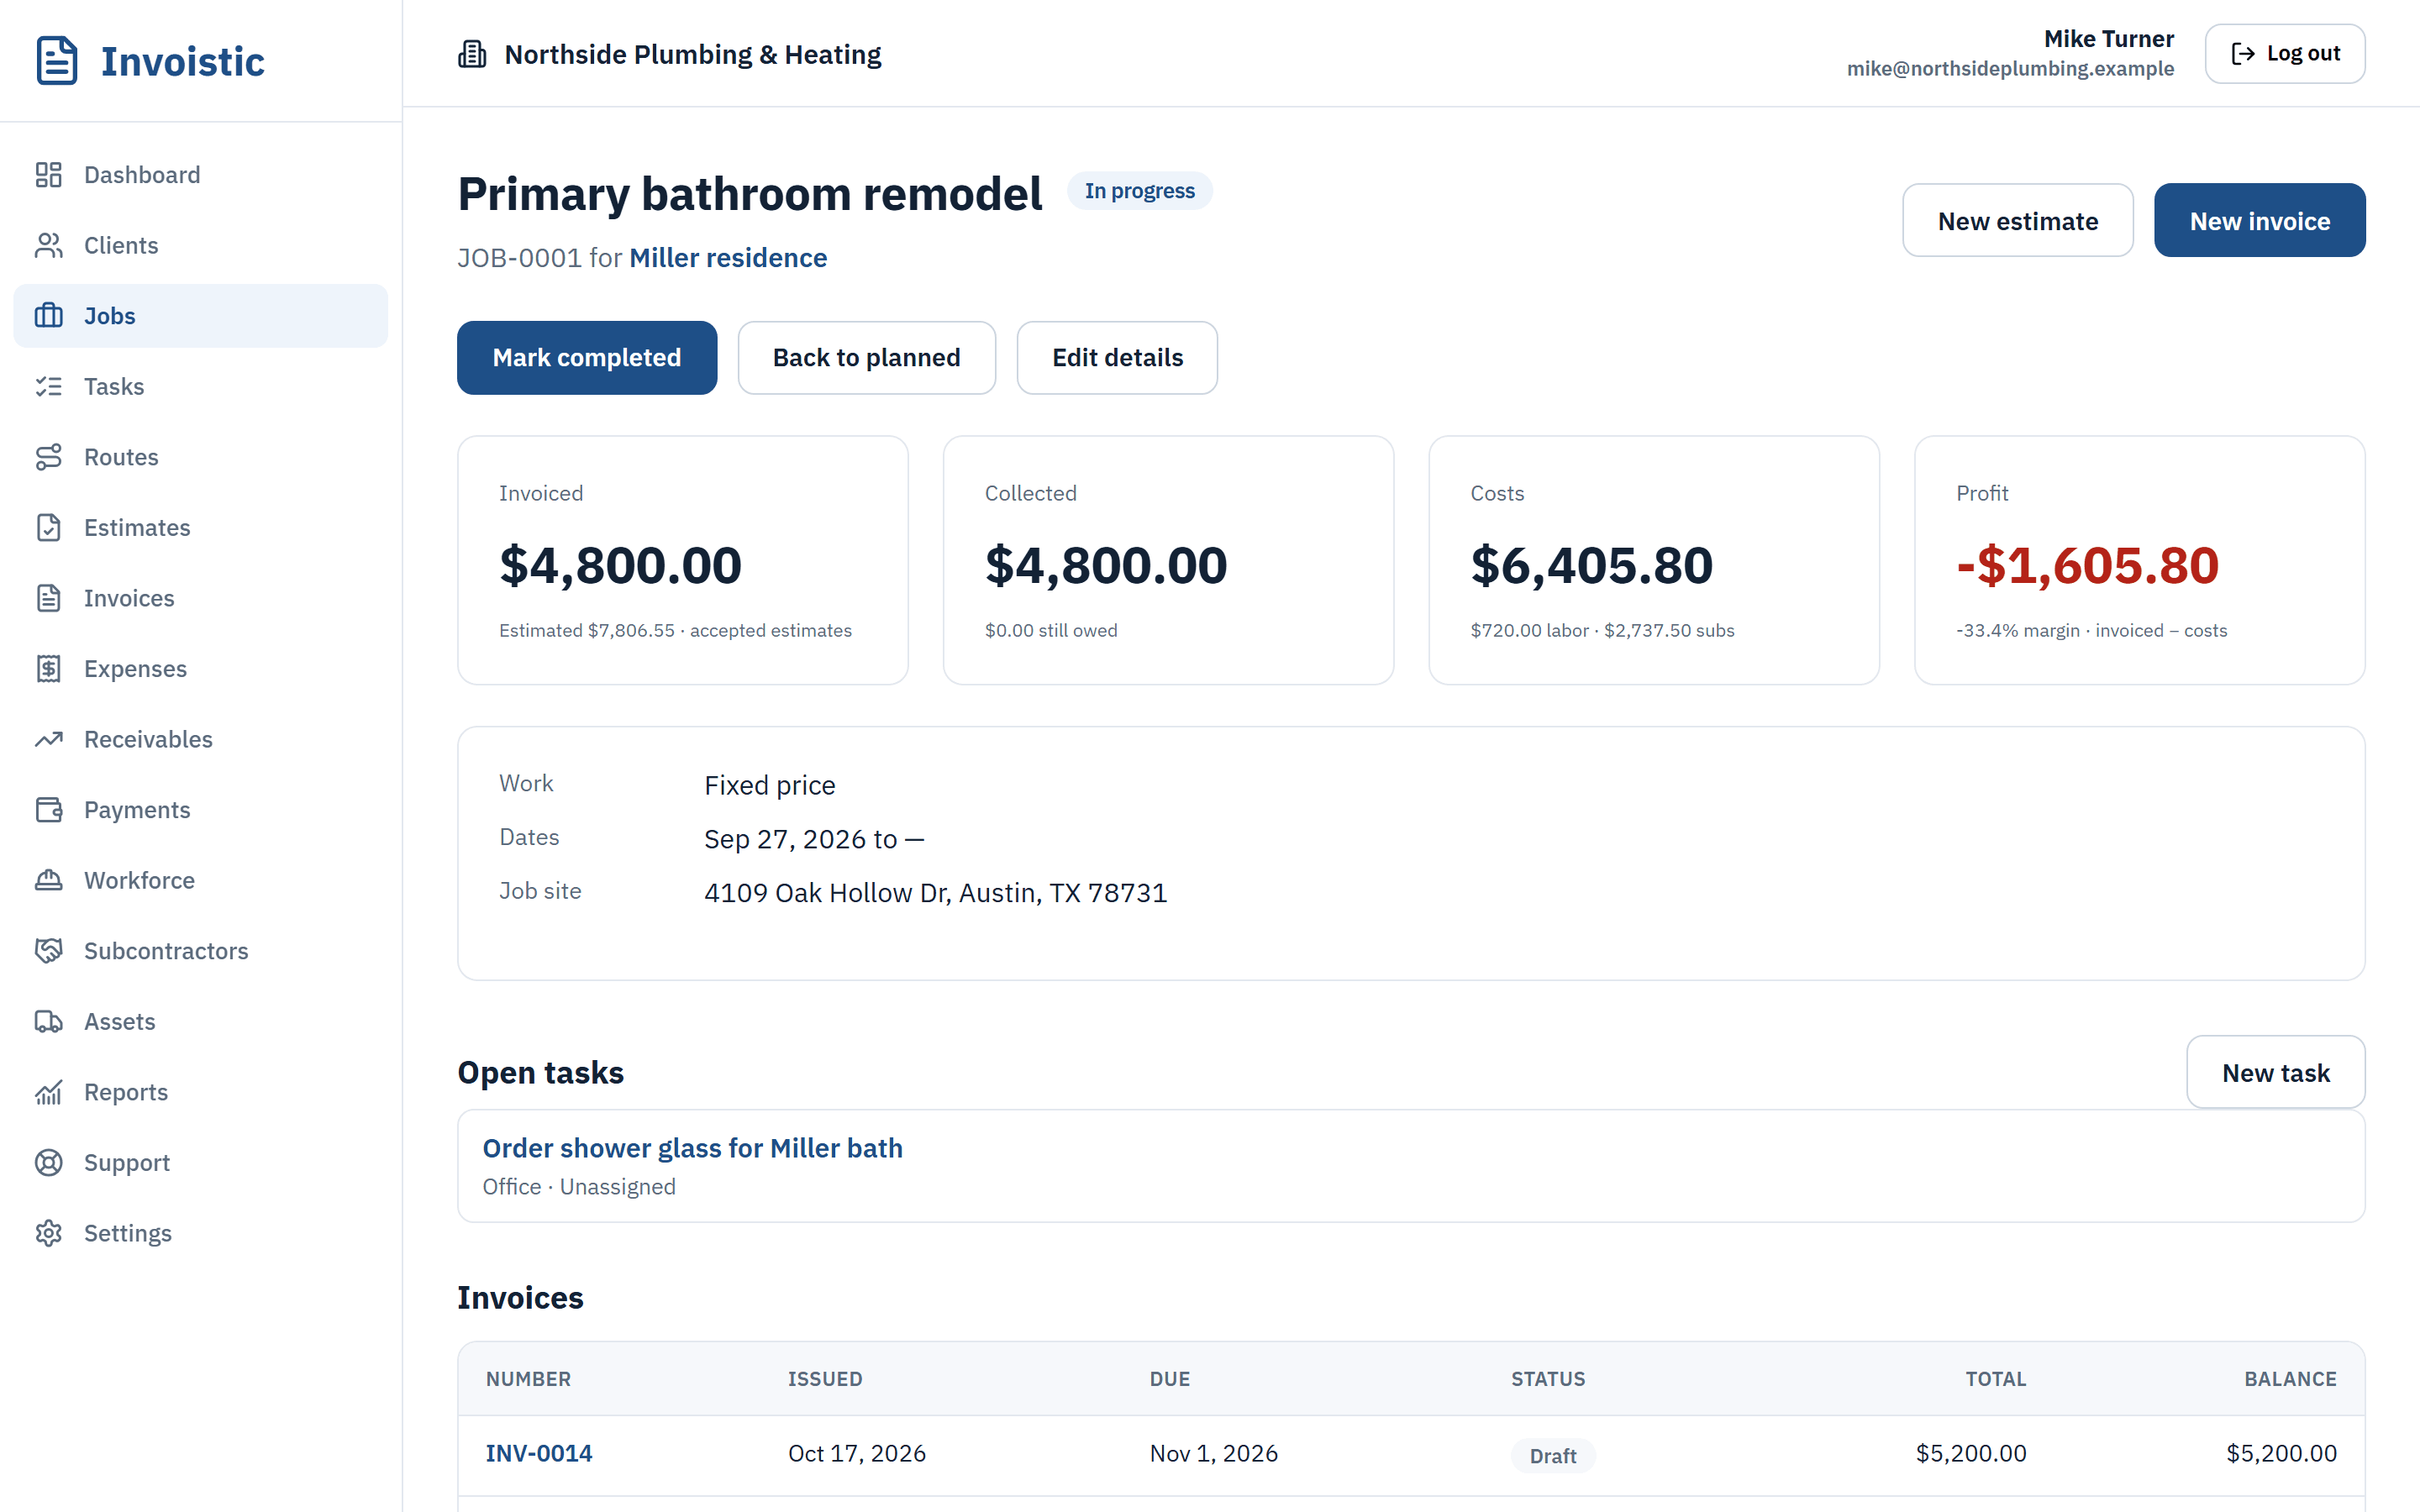Click the Profit amount -$1,605.80
2420x1512 pixels.
pos(2087,565)
